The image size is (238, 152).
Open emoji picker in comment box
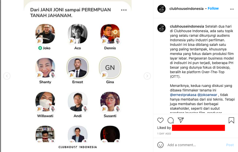click(160, 145)
